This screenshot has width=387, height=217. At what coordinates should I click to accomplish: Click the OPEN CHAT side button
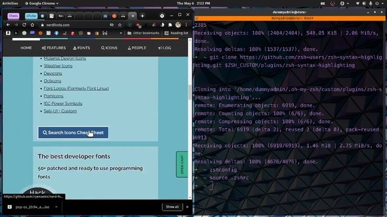tap(182, 165)
